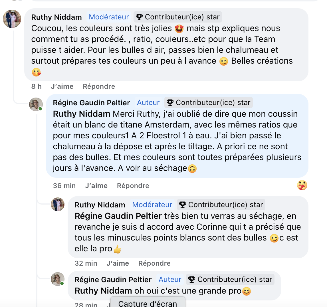Open the 36 min timestamp link
The height and width of the screenshot is (307, 327).
point(64,186)
